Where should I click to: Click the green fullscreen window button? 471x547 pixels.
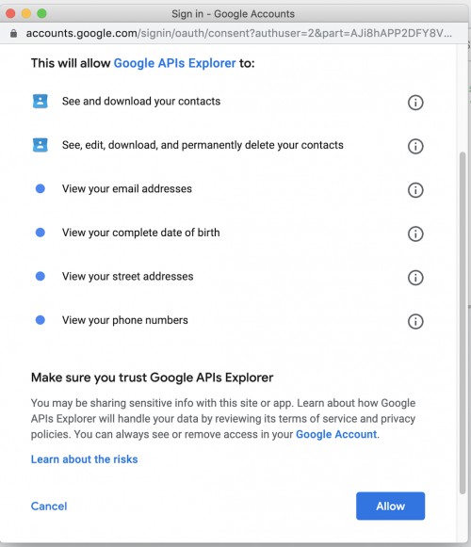[41, 13]
